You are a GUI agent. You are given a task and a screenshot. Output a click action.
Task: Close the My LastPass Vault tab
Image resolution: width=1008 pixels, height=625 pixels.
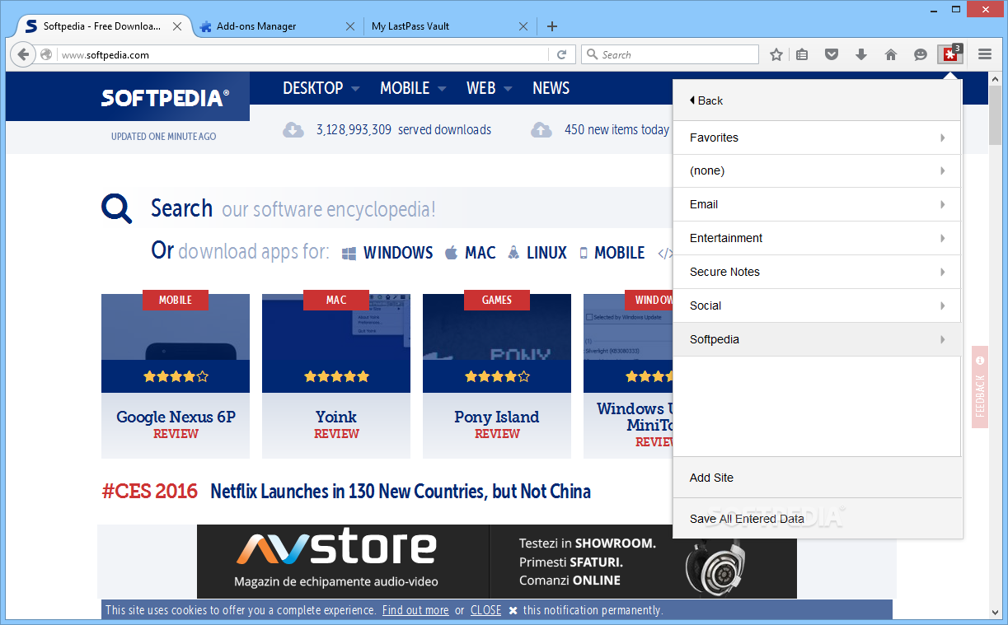(523, 26)
